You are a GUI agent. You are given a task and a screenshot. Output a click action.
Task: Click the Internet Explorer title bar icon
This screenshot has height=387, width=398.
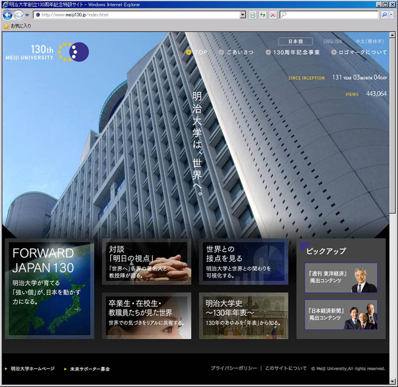5,5
